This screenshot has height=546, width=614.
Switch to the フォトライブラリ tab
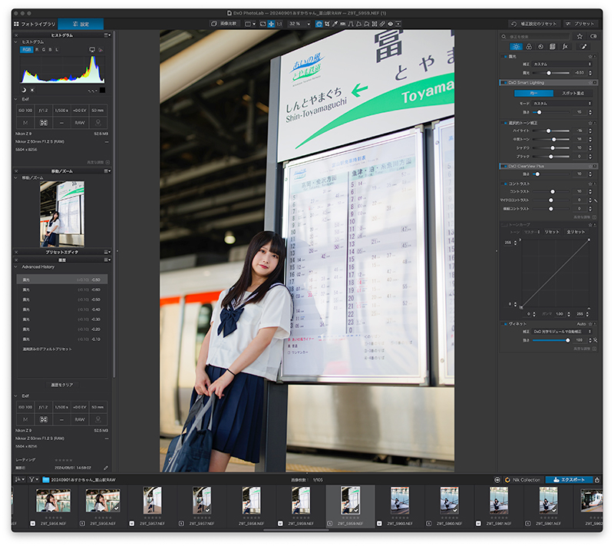click(35, 24)
